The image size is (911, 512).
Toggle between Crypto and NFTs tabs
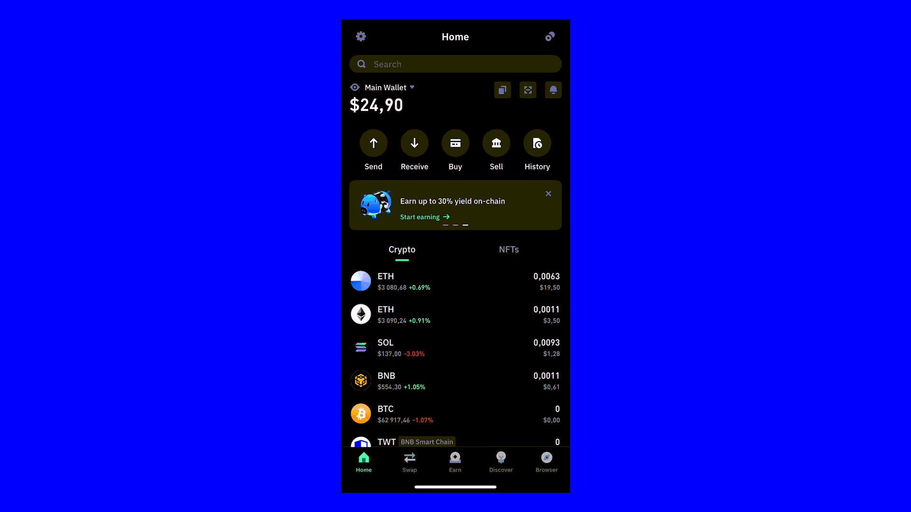[509, 249]
